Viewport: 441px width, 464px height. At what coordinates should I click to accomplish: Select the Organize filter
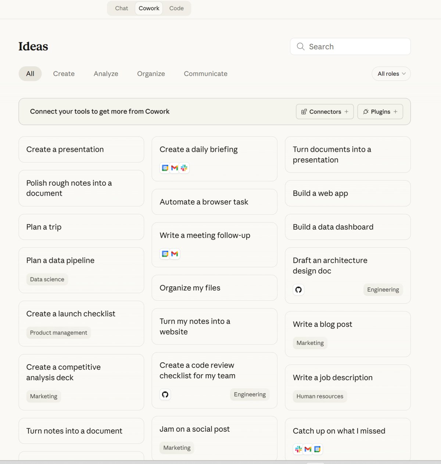point(151,74)
